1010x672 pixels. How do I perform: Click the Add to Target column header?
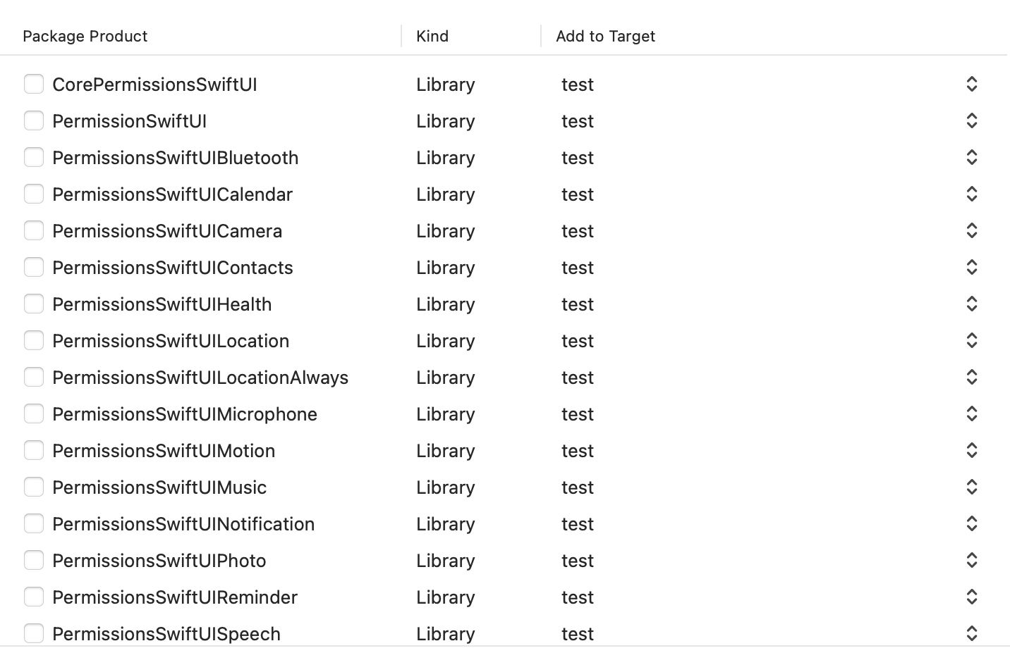pos(605,36)
